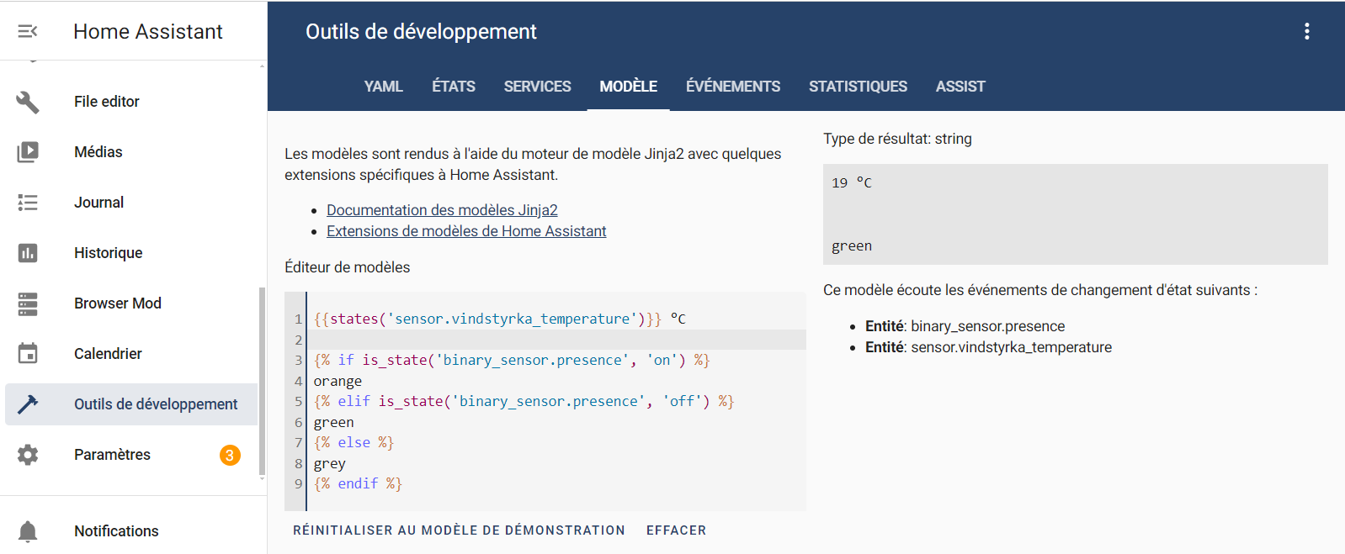Collapse the sidebar menu icon
Viewport: 1345px width, 554px height.
(x=28, y=31)
